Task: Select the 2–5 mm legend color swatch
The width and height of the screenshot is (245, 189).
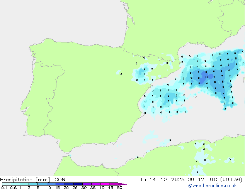Action: [33, 184]
